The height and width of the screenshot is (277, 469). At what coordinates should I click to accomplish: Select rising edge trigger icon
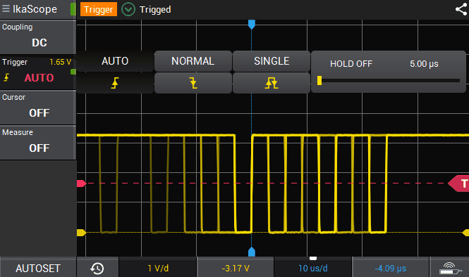(x=115, y=83)
